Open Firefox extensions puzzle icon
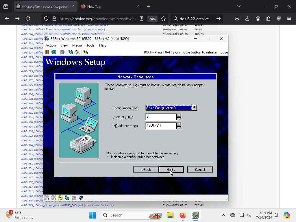 (x=268, y=19)
